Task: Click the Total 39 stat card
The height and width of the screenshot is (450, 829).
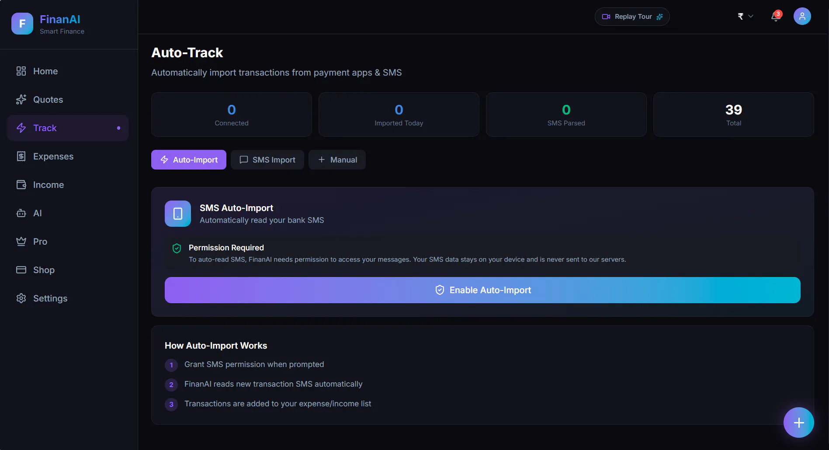Action: [734, 114]
